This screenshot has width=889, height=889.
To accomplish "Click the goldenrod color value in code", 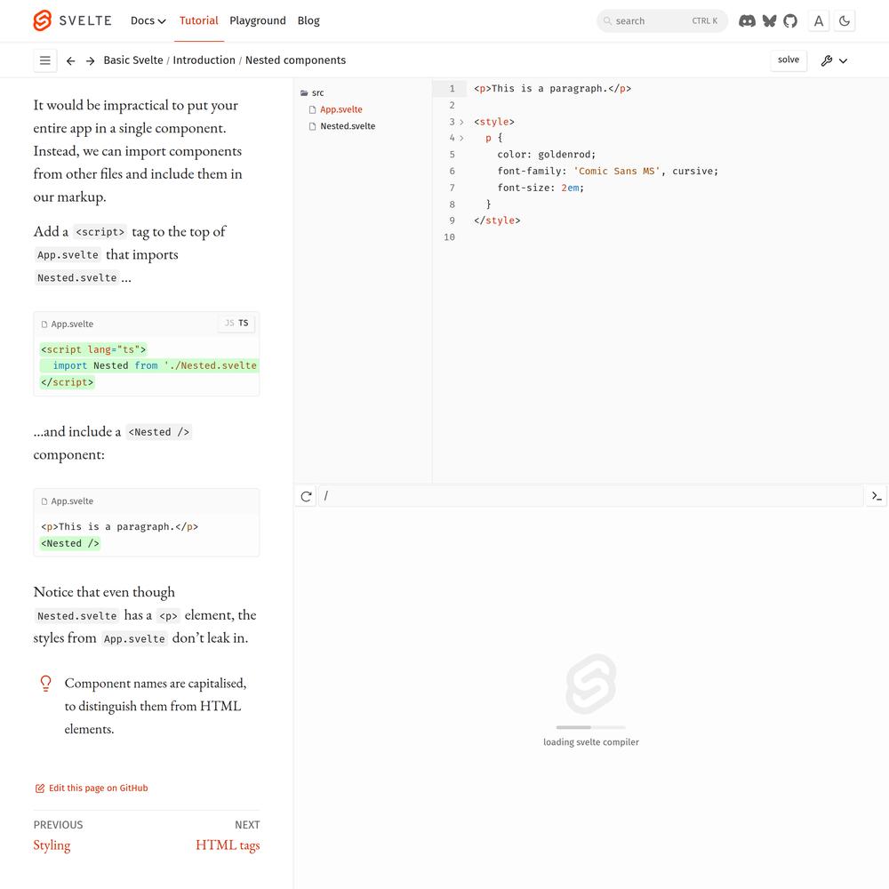I will pyautogui.click(x=565, y=154).
